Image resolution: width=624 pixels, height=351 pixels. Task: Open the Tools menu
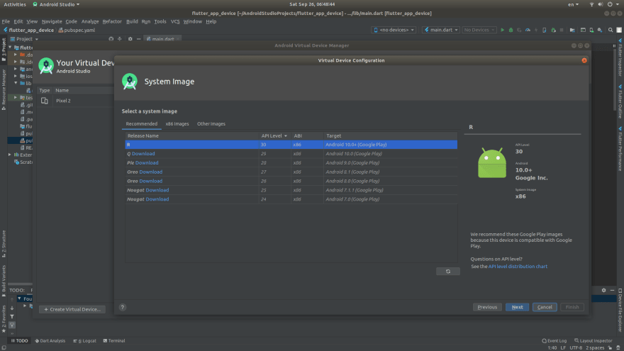[160, 21]
